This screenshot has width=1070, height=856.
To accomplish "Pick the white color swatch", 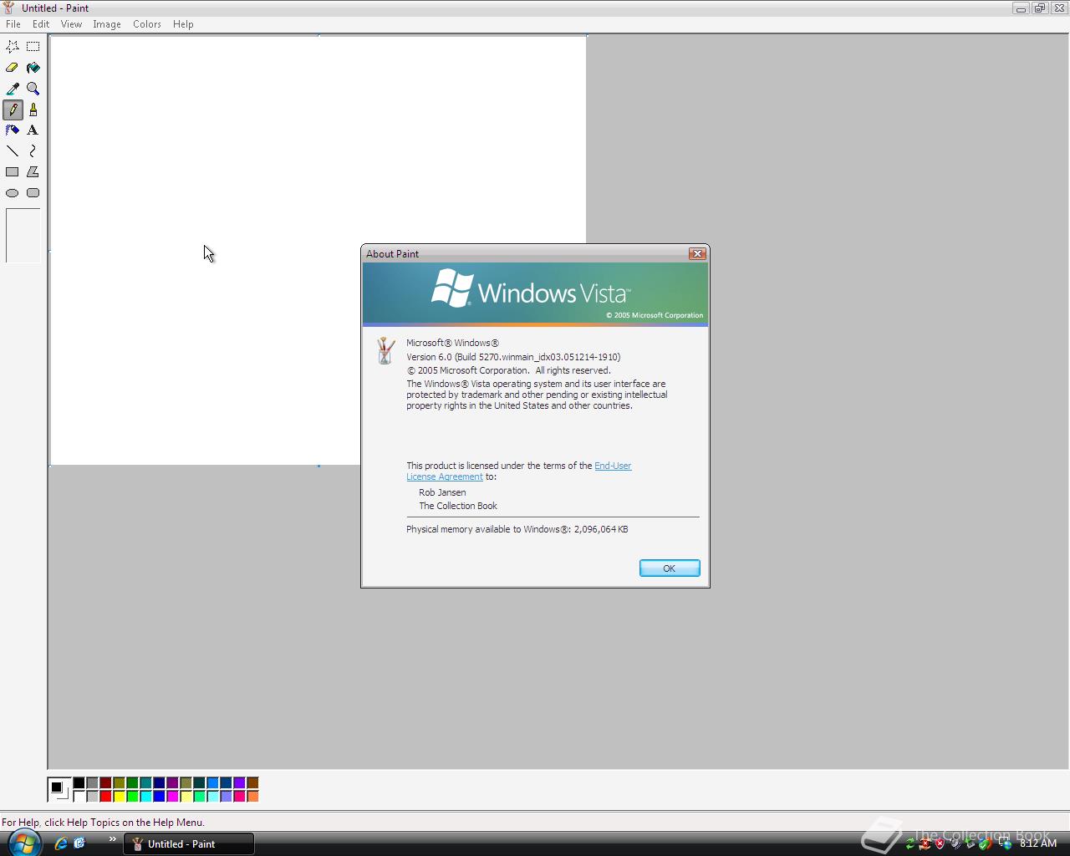I will click(79, 797).
